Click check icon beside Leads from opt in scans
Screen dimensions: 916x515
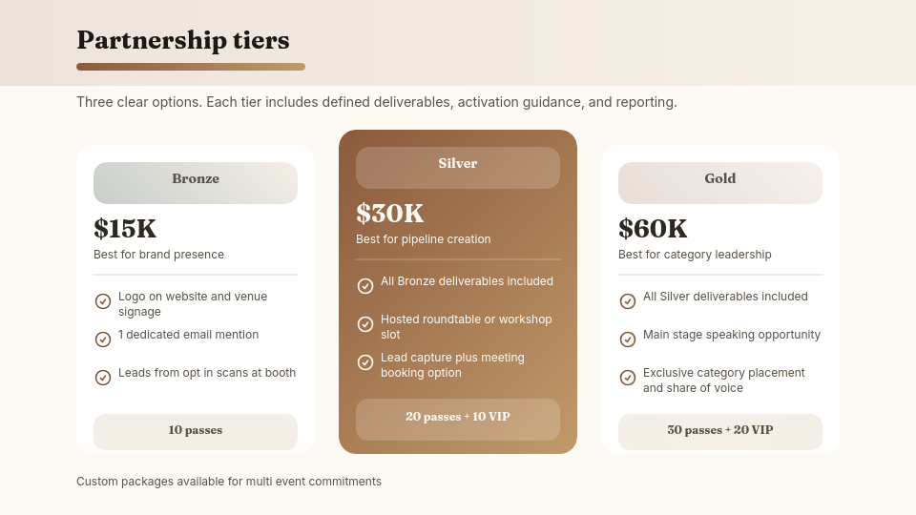pos(103,378)
